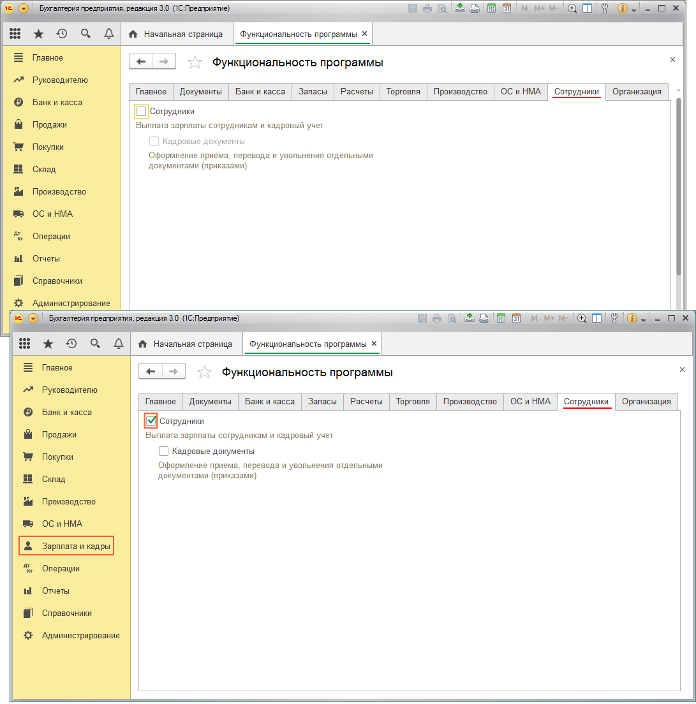
Task: Open Расчеты tab in back window
Action: click(x=357, y=92)
